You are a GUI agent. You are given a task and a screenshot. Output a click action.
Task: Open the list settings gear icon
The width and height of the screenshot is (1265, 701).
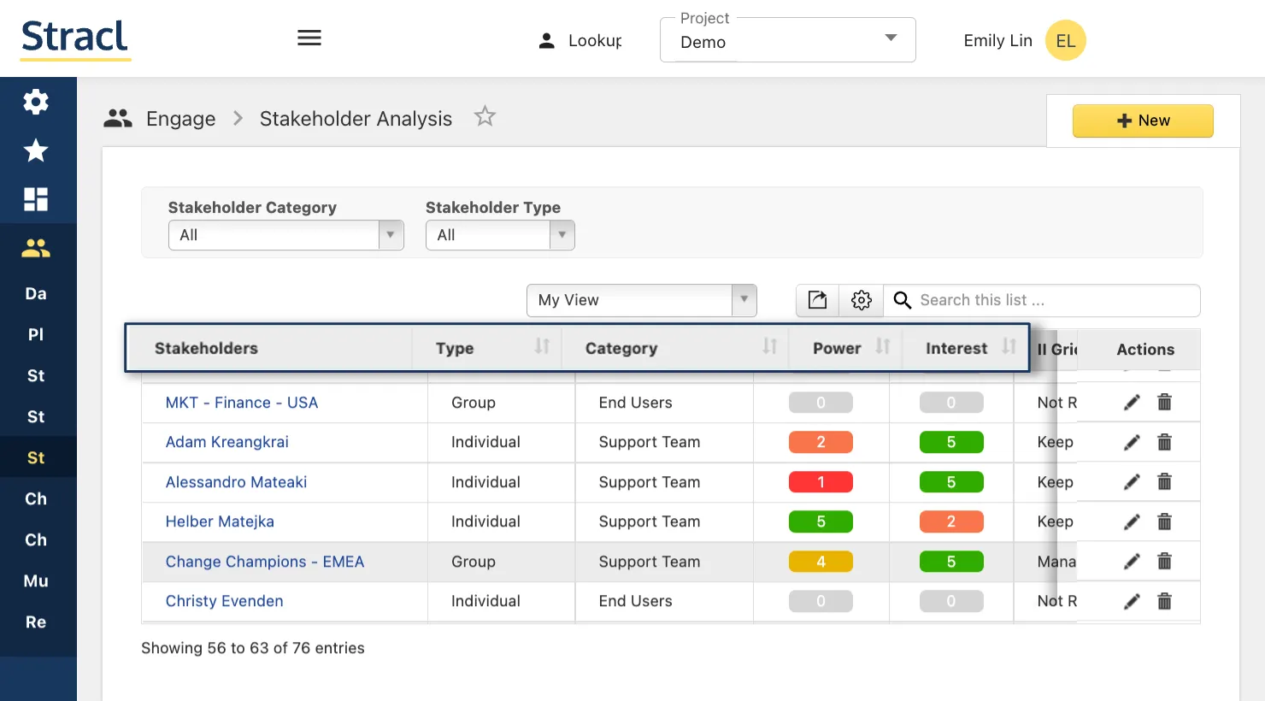point(861,300)
